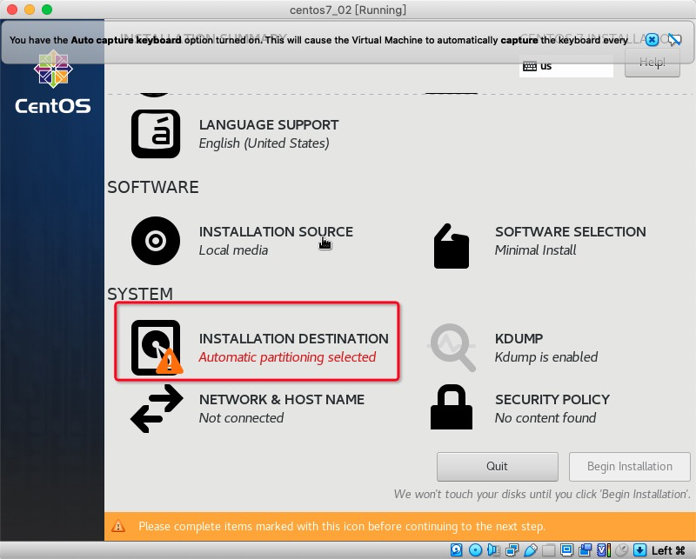Click audio status icon in VM bar
696x559 pixels.
tap(493, 550)
